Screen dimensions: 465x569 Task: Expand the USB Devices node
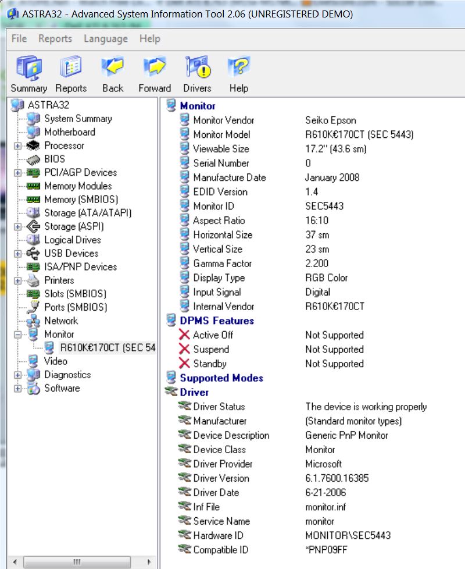pyautogui.click(x=17, y=254)
